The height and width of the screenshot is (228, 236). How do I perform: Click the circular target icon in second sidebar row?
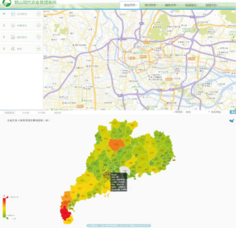coord(13,25)
